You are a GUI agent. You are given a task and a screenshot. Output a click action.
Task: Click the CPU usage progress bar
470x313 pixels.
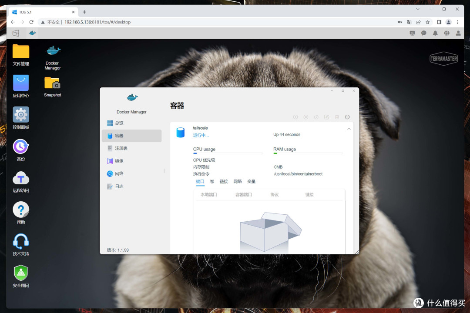[228, 153]
